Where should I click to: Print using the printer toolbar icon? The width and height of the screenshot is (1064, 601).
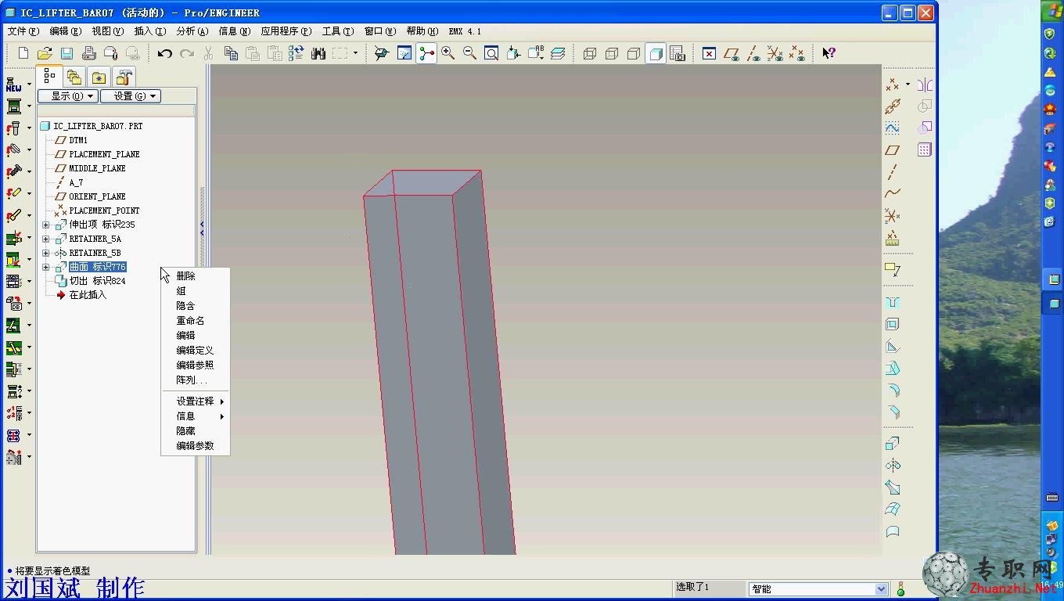click(x=89, y=53)
